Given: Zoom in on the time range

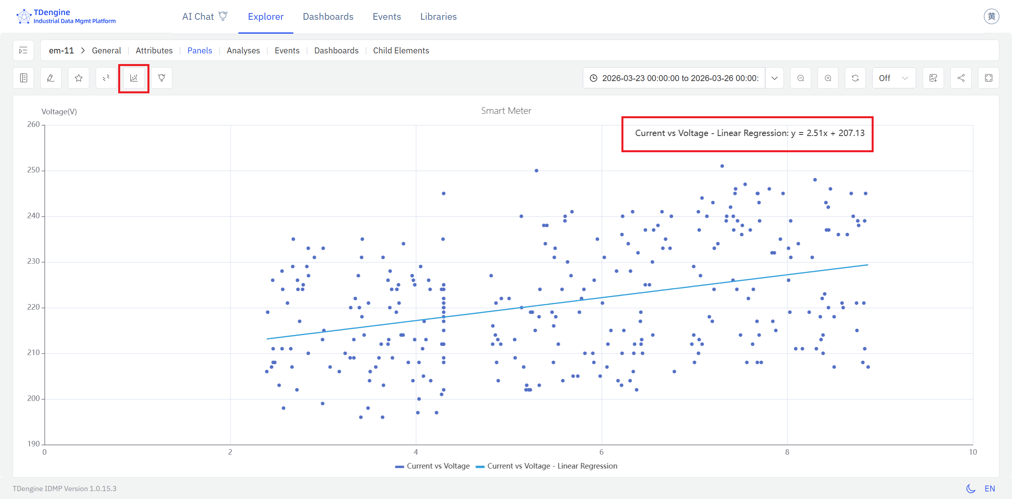Looking at the screenshot, I should coord(829,78).
